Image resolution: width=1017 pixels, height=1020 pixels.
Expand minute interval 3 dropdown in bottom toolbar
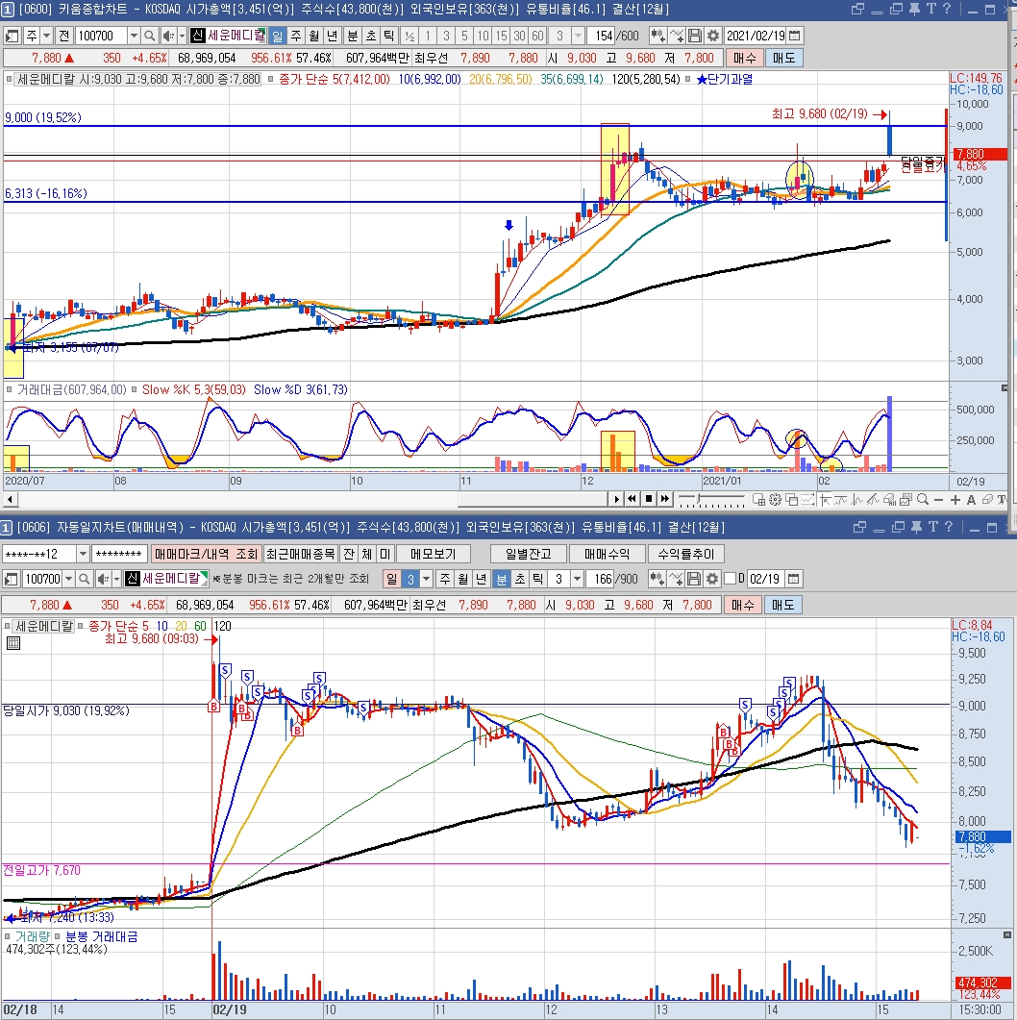pyautogui.click(x=577, y=579)
